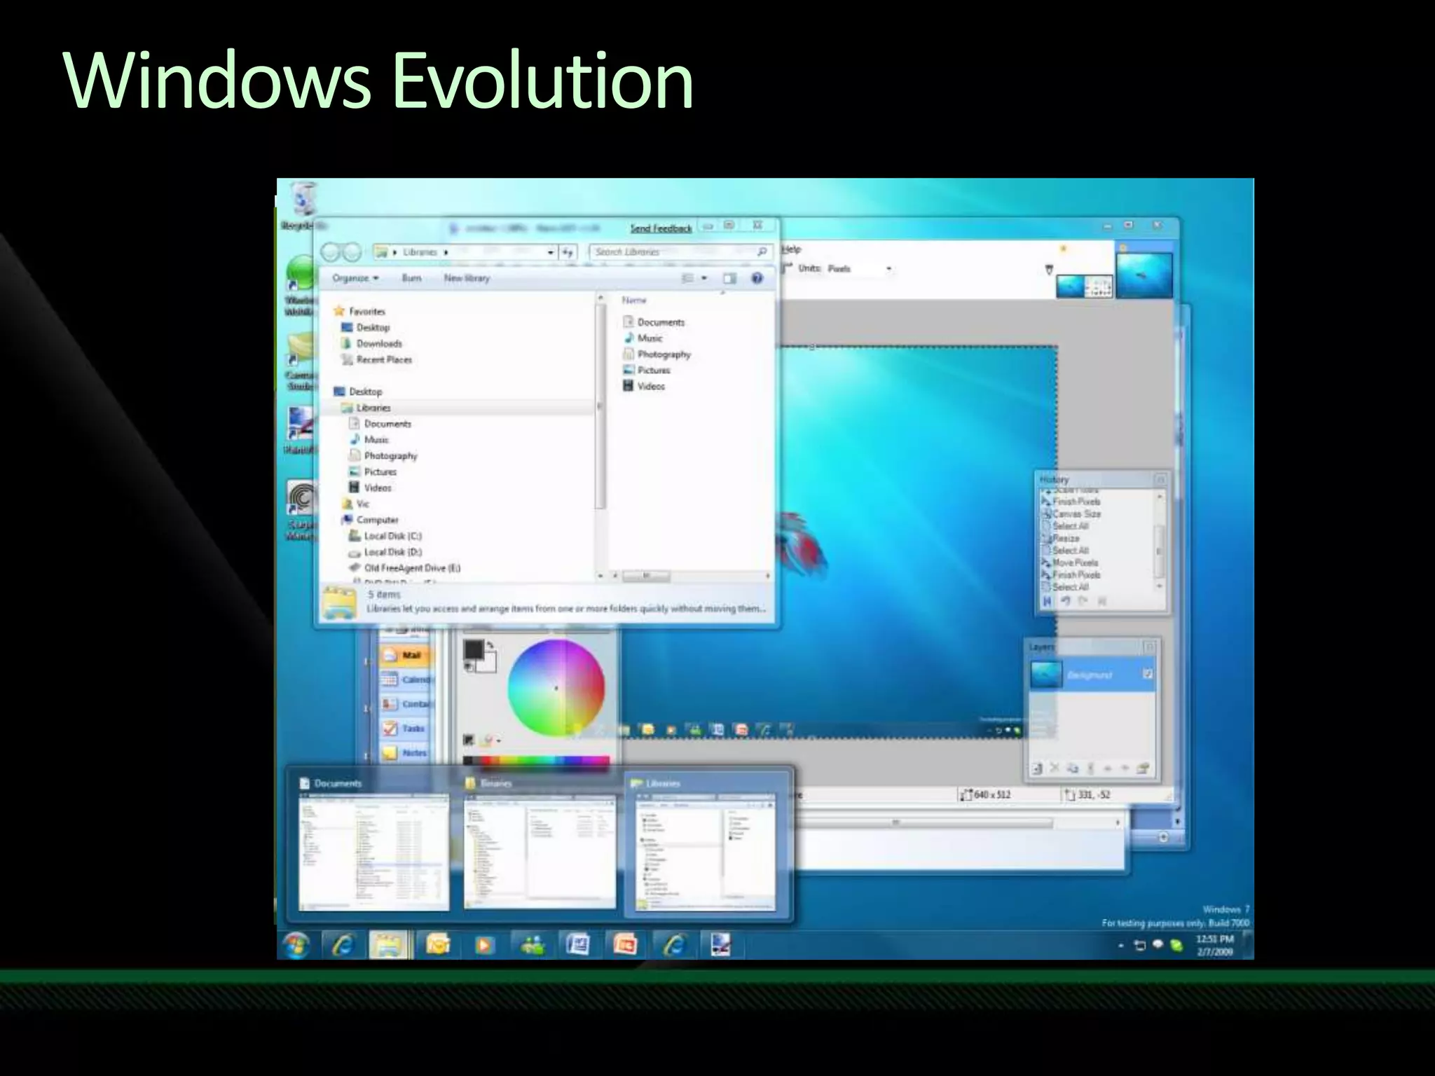Open the PowerPoint icon on the taskbar

626,946
